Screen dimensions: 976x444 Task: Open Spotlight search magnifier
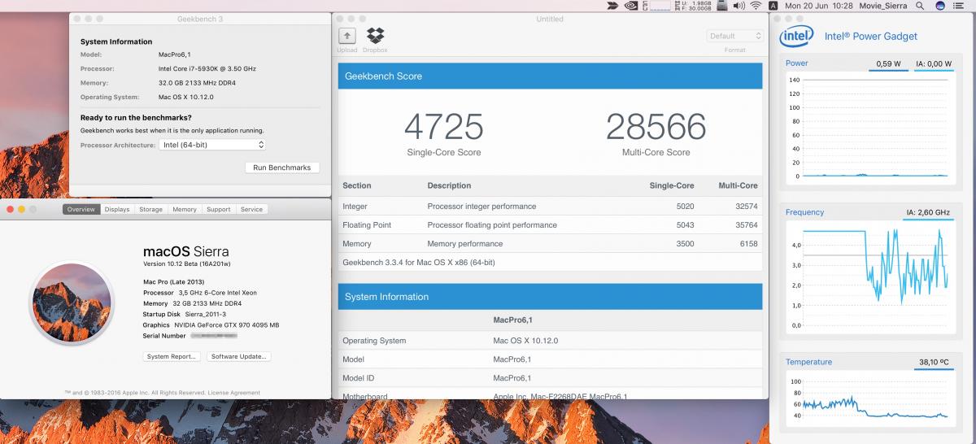(919, 6)
